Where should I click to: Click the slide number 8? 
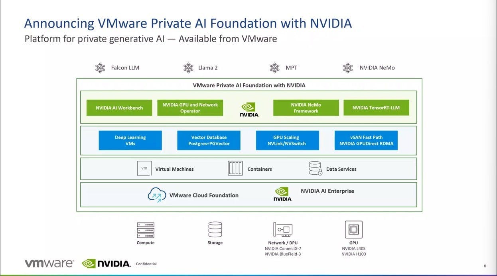pos(485,266)
